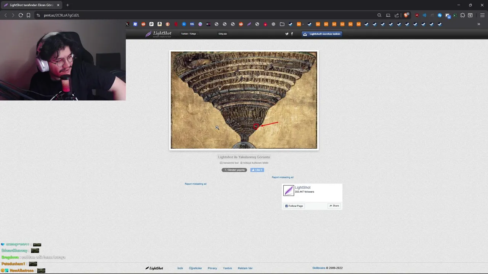Click the LightShot Facebook page thumbnail

(289, 190)
